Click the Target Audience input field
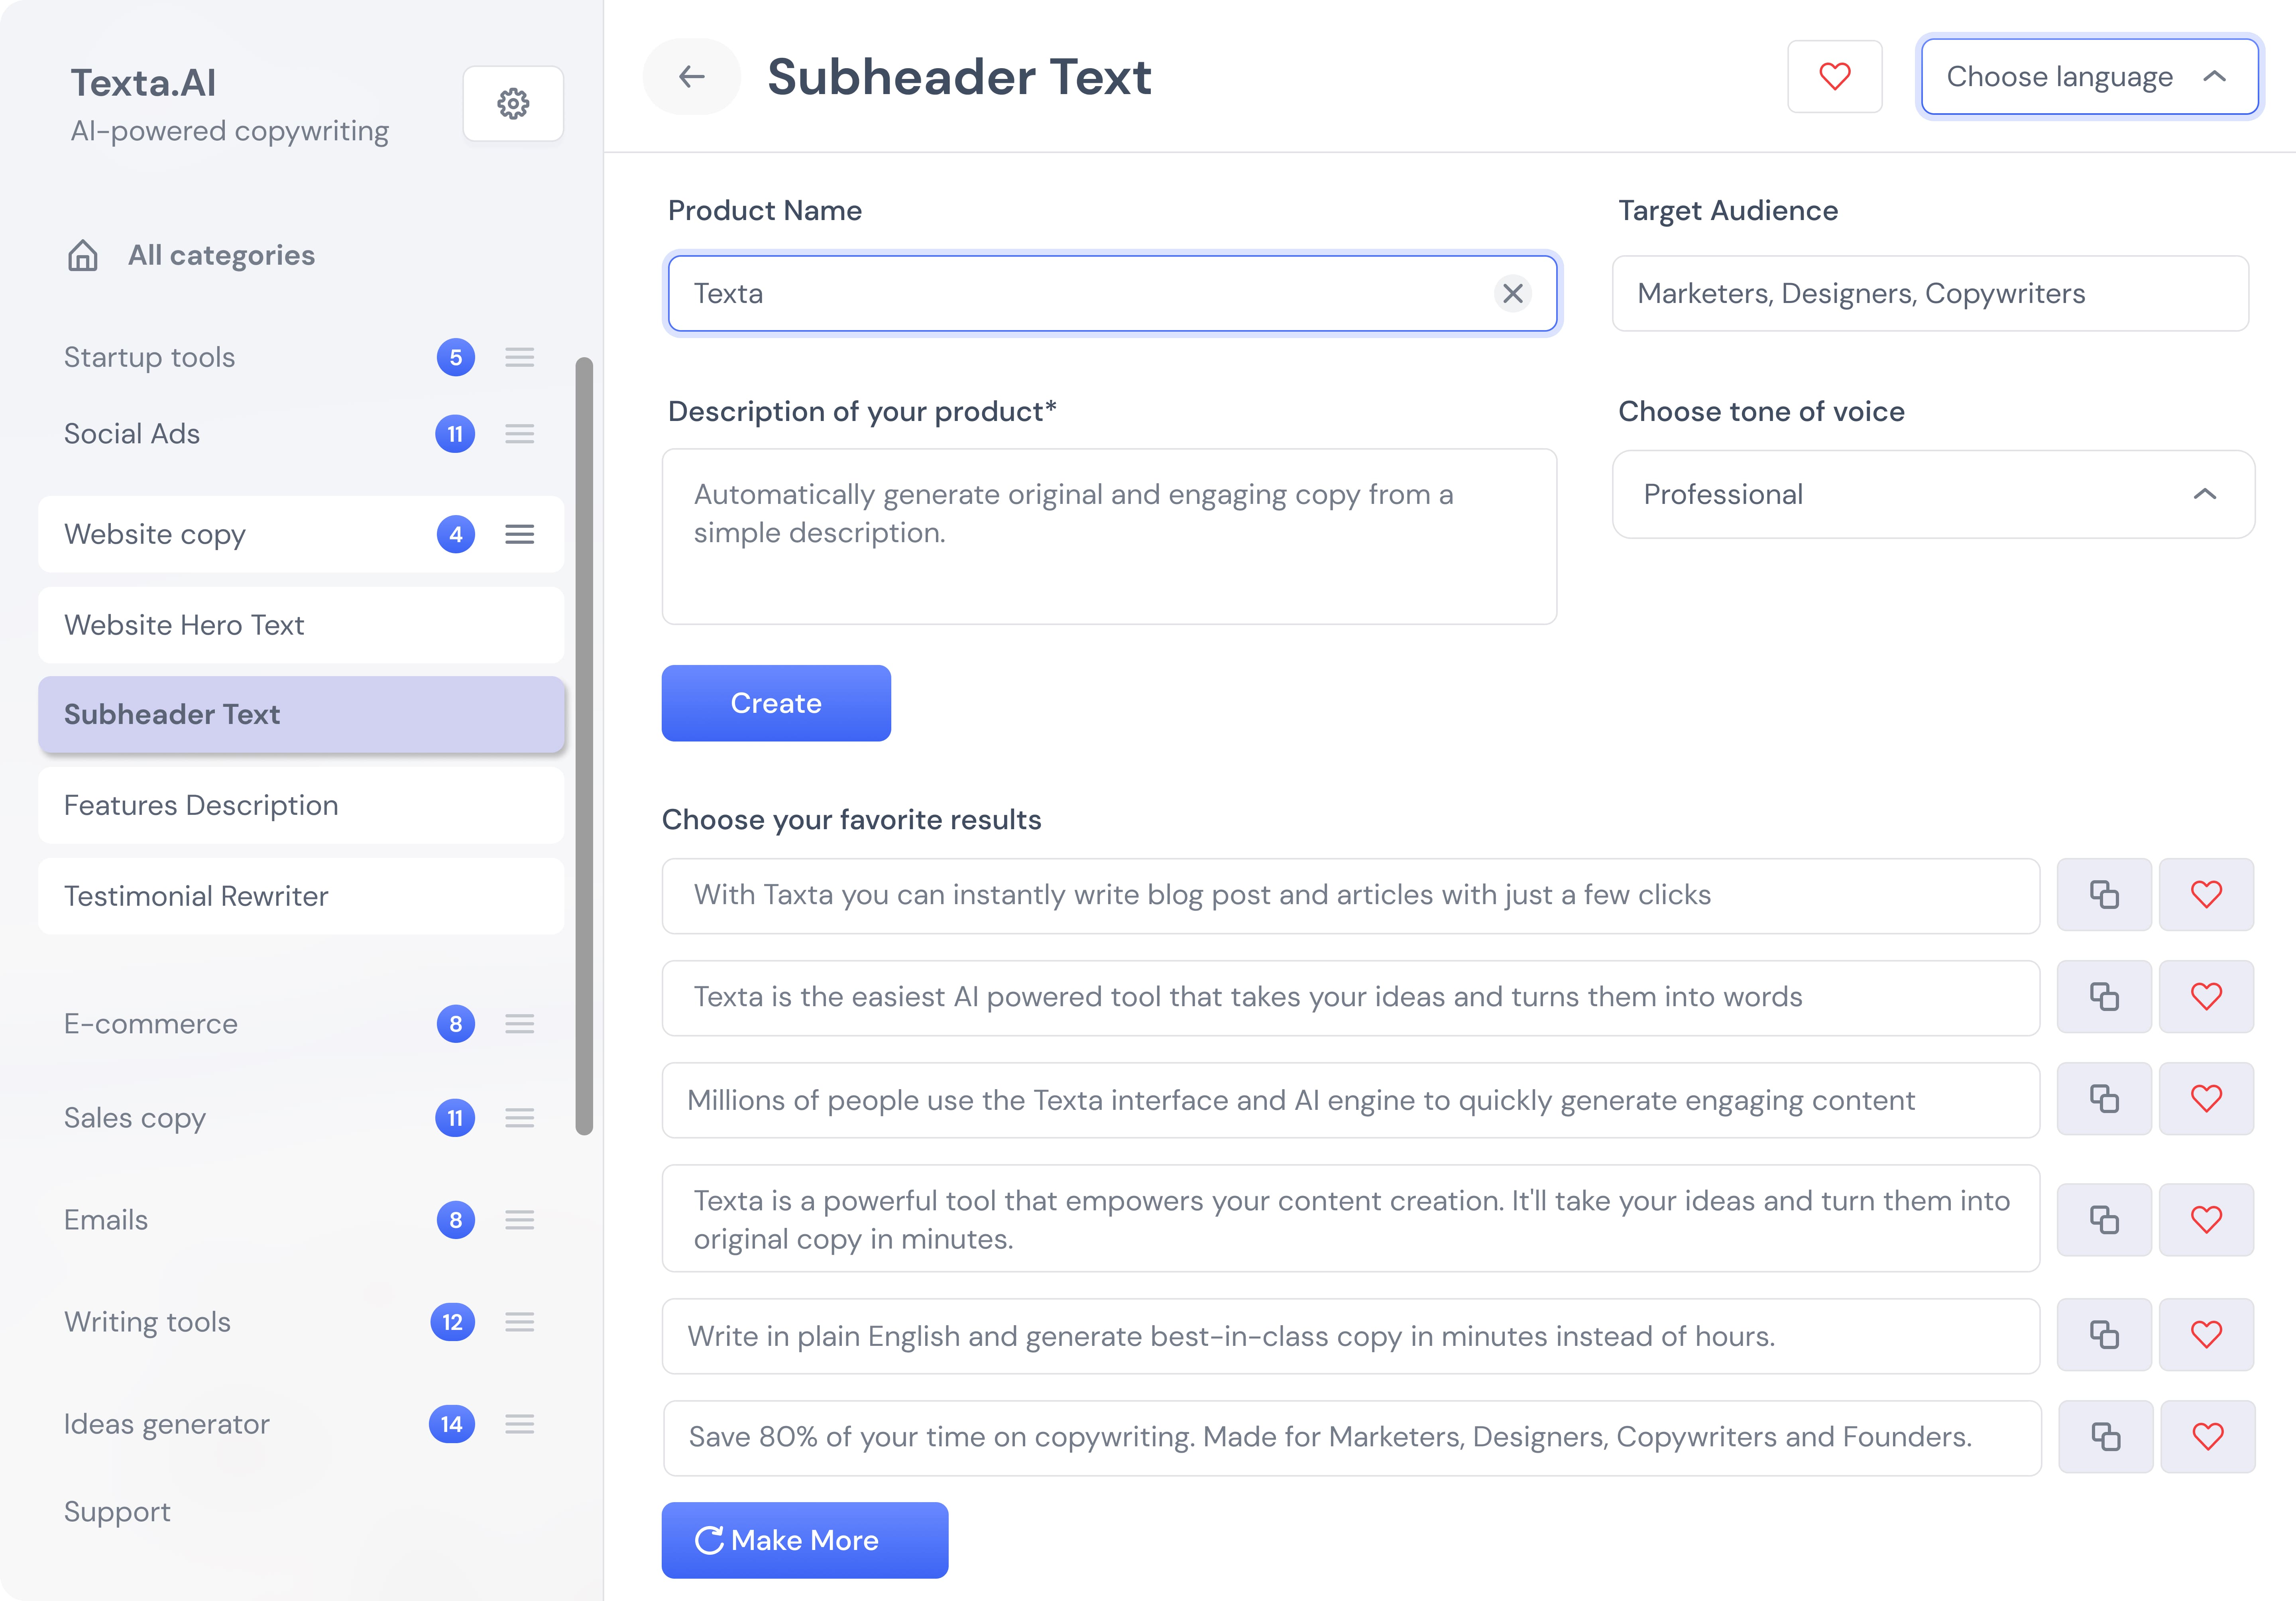The image size is (2296, 1601). 1930,293
